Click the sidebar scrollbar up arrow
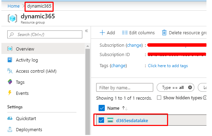The image size is (212, 136). click(87, 46)
